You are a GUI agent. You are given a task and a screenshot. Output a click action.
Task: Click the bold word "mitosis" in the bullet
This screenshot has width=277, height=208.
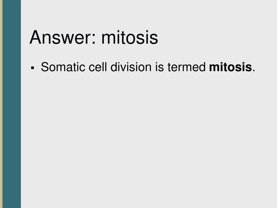[x=230, y=67]
